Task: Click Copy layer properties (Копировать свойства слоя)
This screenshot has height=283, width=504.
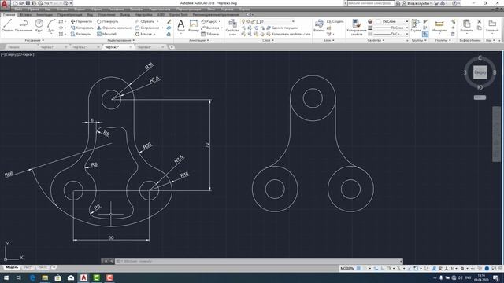Action: point(288,34)
